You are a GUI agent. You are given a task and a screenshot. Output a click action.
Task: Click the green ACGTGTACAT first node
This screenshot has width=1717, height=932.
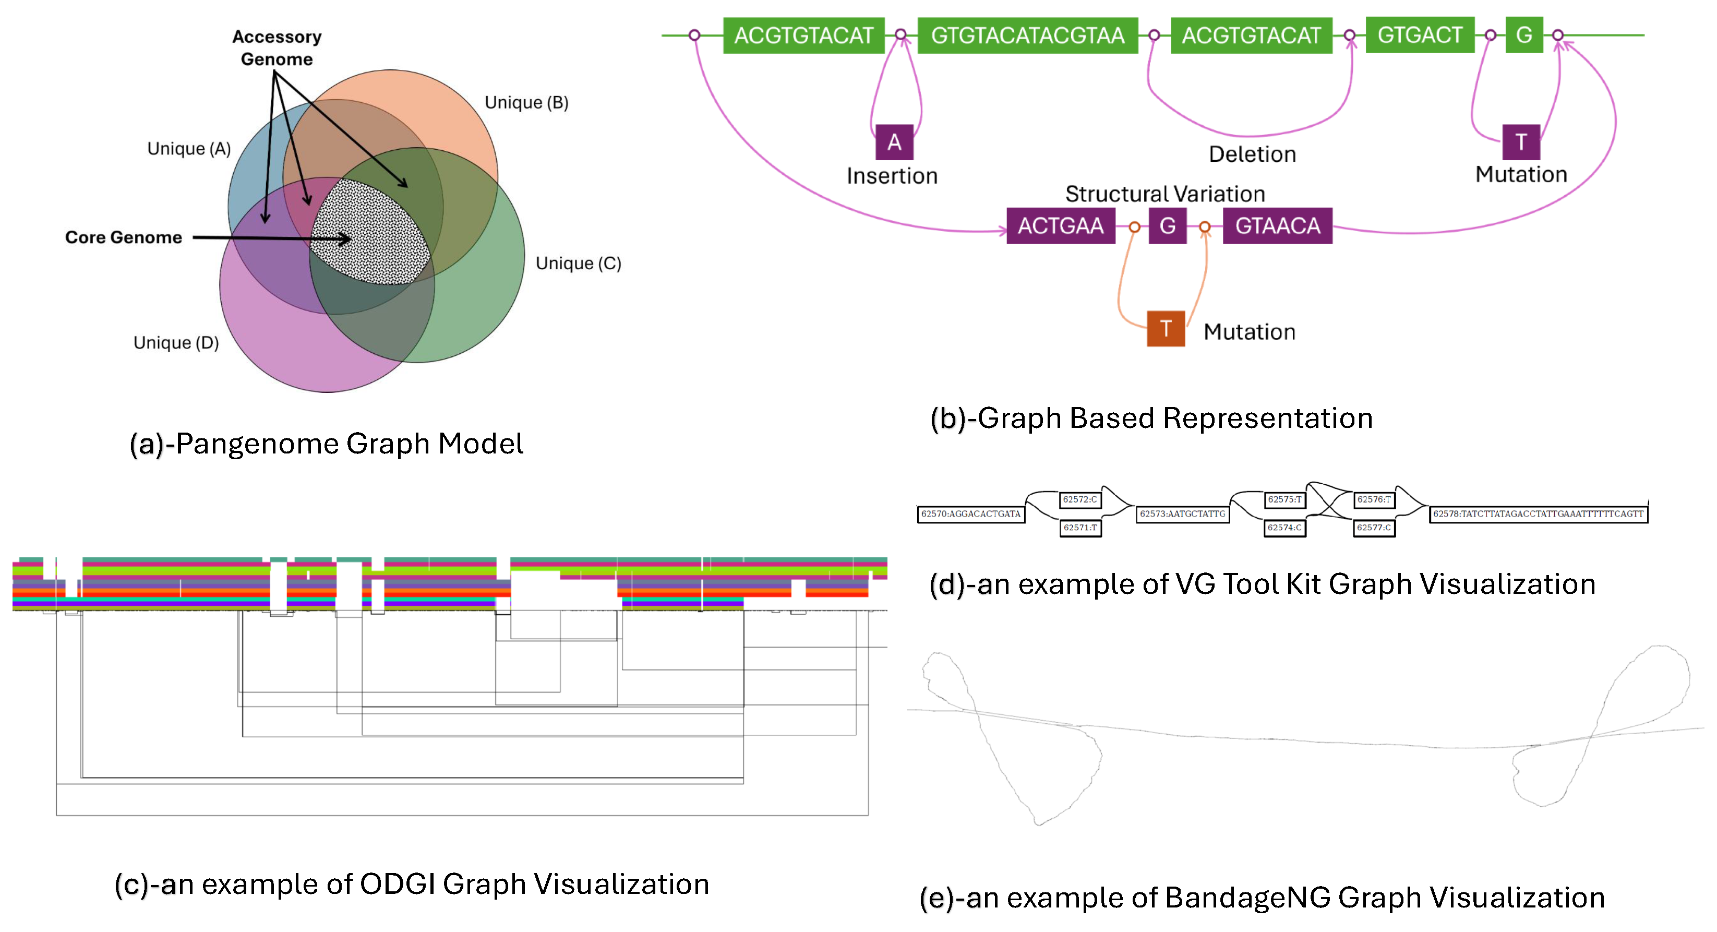coord(803,35)
